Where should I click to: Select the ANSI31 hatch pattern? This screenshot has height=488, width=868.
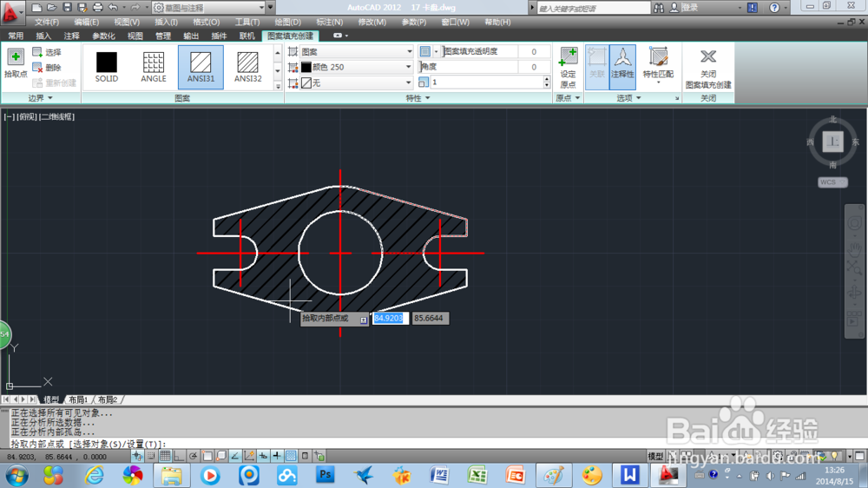(201, 67)
